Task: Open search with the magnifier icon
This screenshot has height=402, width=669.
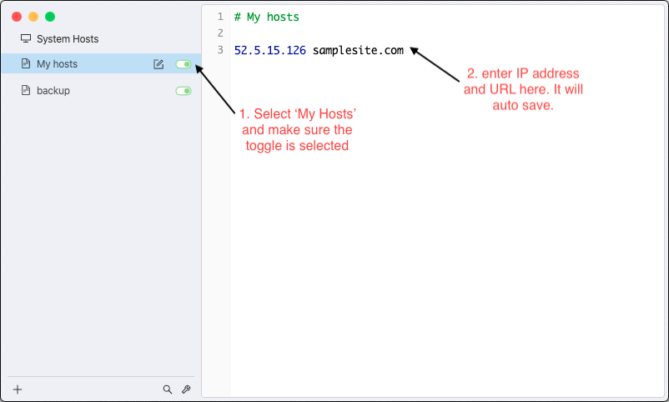Action: click(168, 389)
